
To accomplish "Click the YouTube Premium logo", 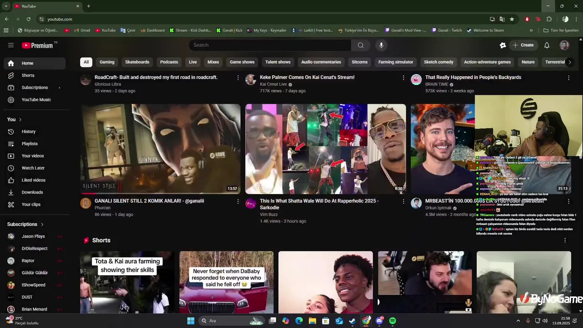I will (x=37, y=45).
